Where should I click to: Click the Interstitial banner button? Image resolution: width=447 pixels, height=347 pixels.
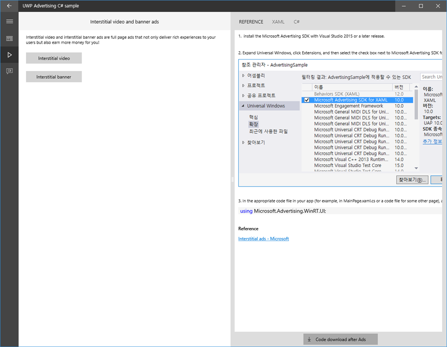53,76
